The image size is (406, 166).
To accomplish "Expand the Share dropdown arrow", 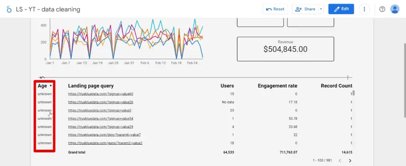I will 321,9.
